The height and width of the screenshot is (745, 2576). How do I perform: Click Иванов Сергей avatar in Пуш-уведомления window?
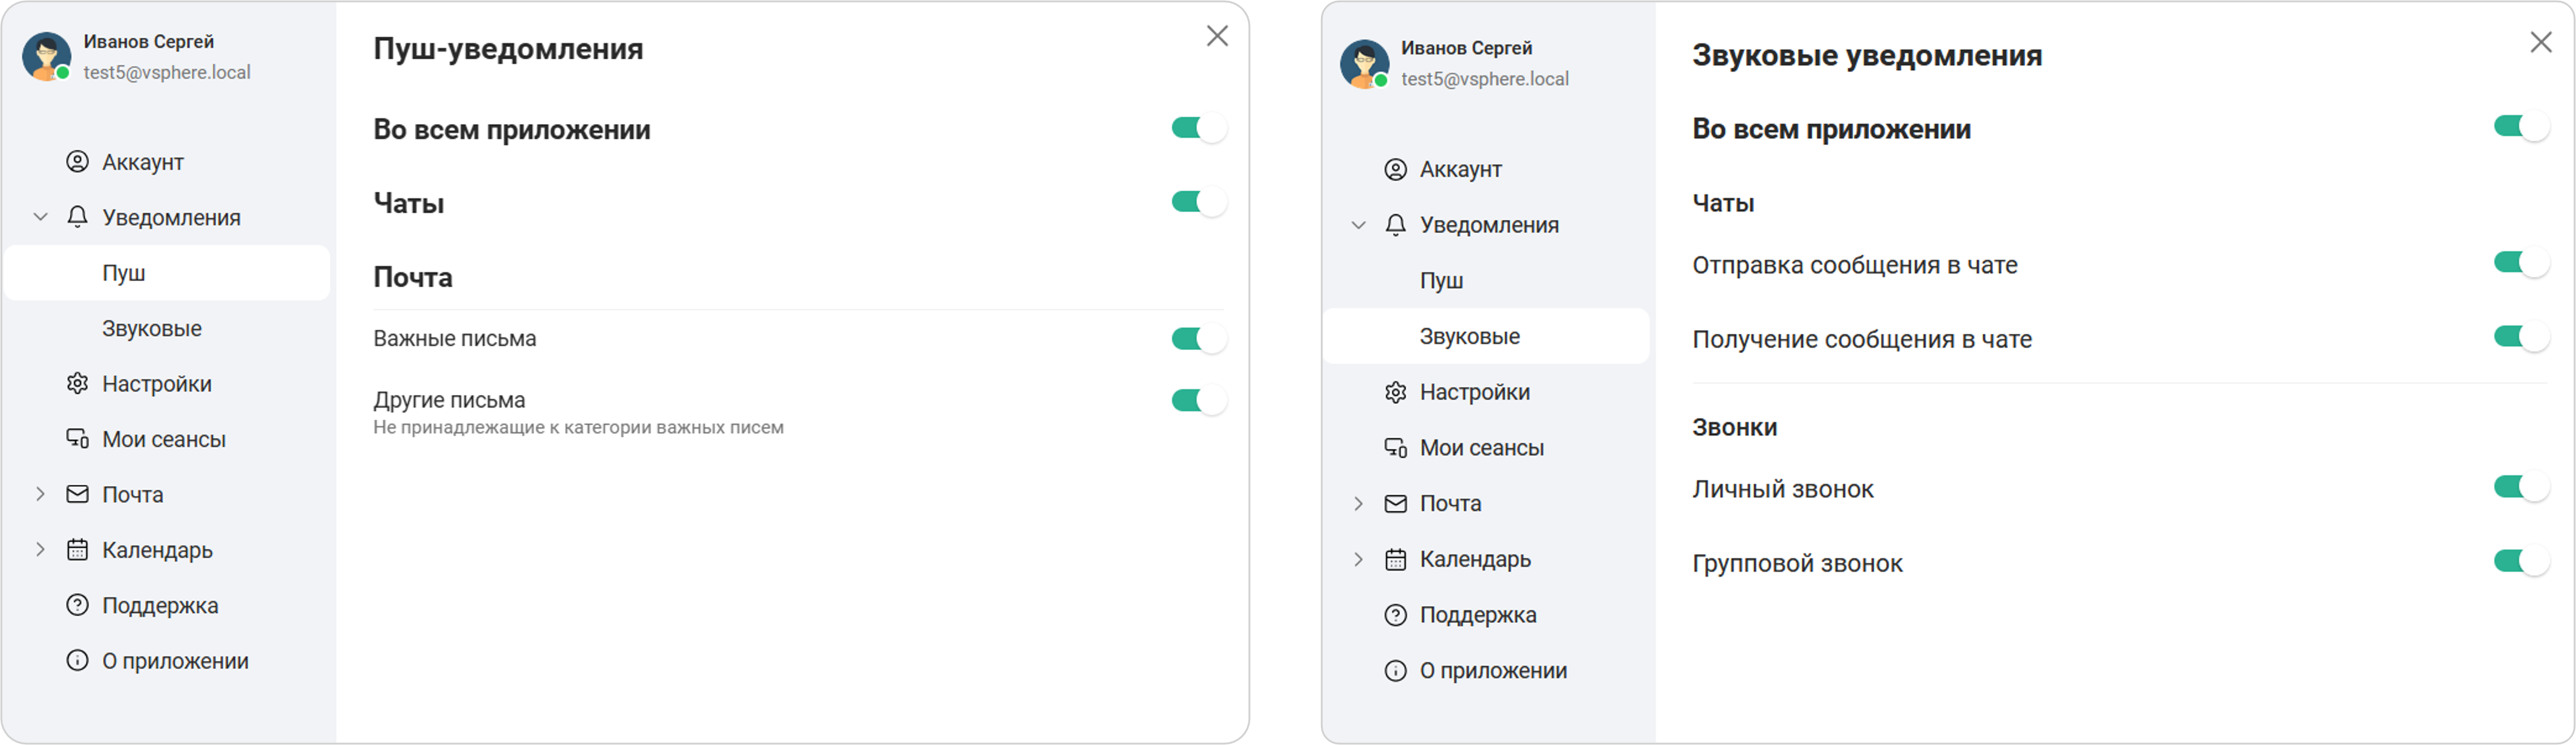point(46,56)
